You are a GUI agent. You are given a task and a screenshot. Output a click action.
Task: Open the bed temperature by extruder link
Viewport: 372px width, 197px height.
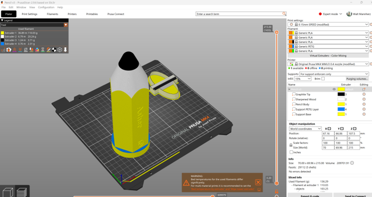click(x=222, y=189)
